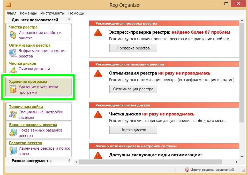Click the registry optimization computer icon
This screenshot has height=175, width=248.
point(13,53)
